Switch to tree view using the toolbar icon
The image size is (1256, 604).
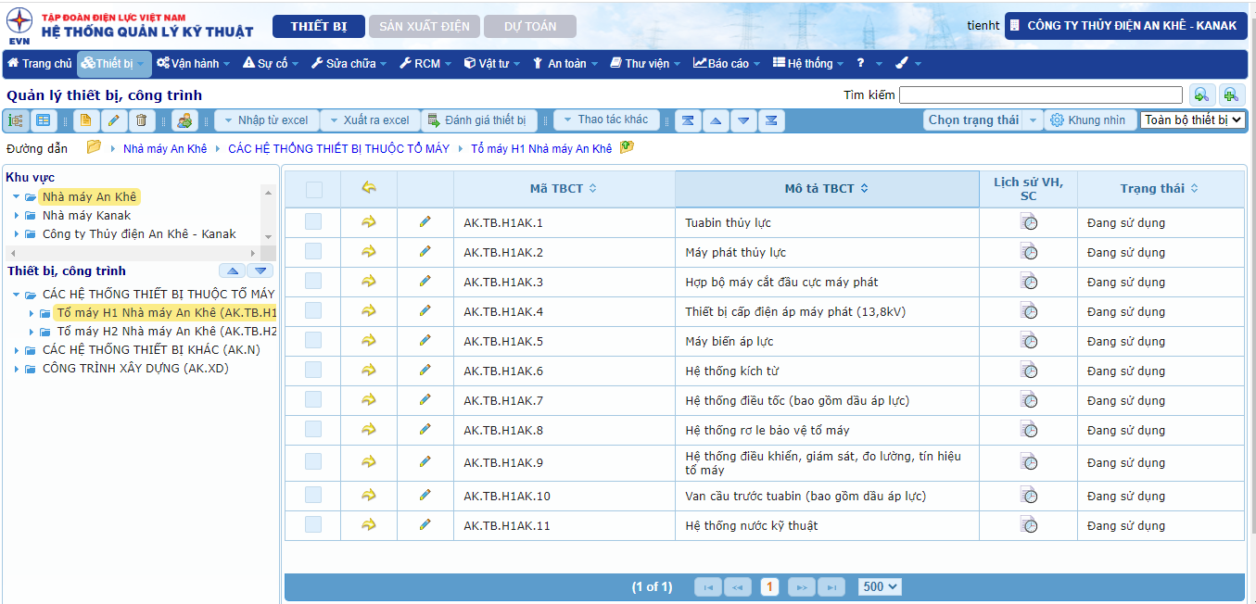tap(16, 120)
